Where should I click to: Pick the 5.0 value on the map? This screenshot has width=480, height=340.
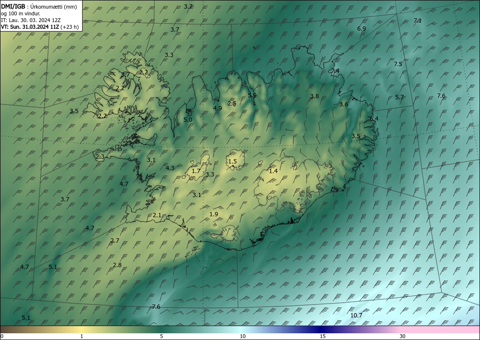(188, 119)
